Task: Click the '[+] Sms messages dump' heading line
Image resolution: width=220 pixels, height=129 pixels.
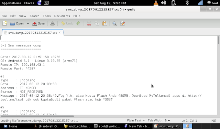Action: tap(21, 45)
